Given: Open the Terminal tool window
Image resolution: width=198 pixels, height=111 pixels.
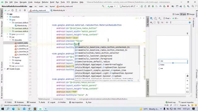Looking at the screenshot, I should click(x=31, y=102).
